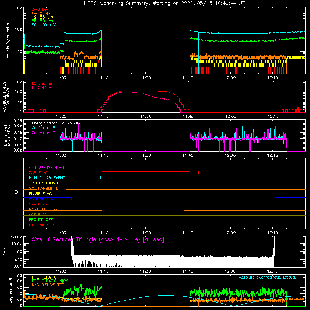Viewport: 310px width, 310px height.
Task: Click the 100.00 tick on the SAS axis
Action: tap(15, 237)
